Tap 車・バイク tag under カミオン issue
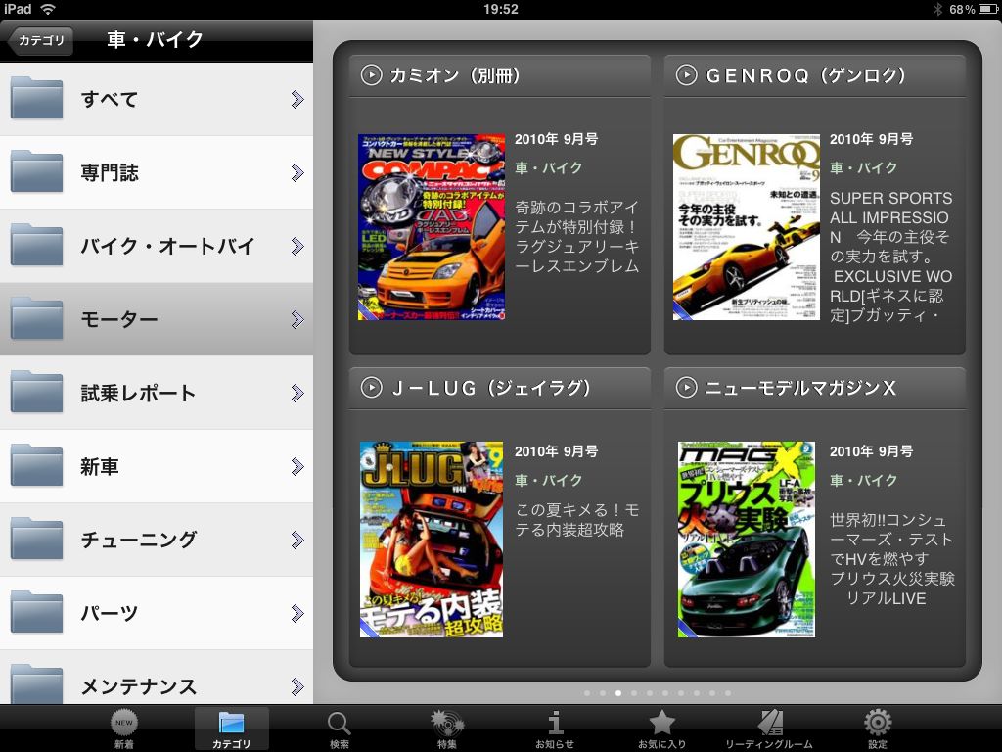The height and width of the screenshot is (752, 1002). click(x=549, y=168)
